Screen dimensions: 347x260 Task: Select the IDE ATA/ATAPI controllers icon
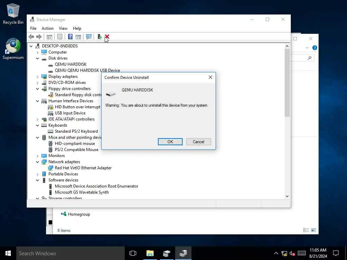coord(44,119)
